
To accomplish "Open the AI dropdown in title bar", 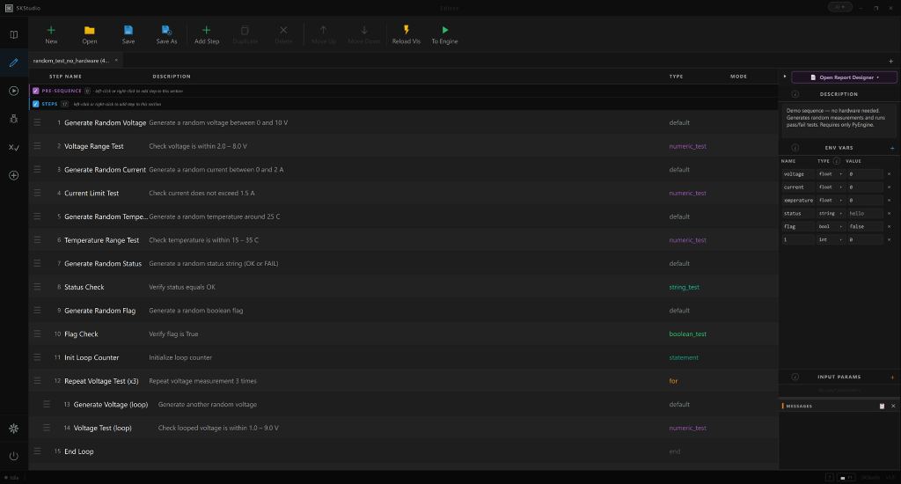I will pyautogui.click(x=840, y=7).
